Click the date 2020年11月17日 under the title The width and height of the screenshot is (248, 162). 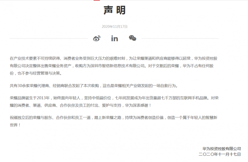click(114, 27)
